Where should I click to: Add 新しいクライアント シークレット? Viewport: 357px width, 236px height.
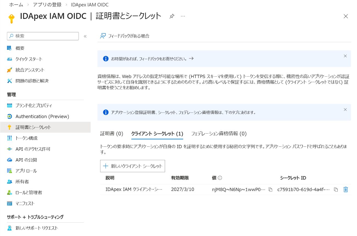coord(133,166)
